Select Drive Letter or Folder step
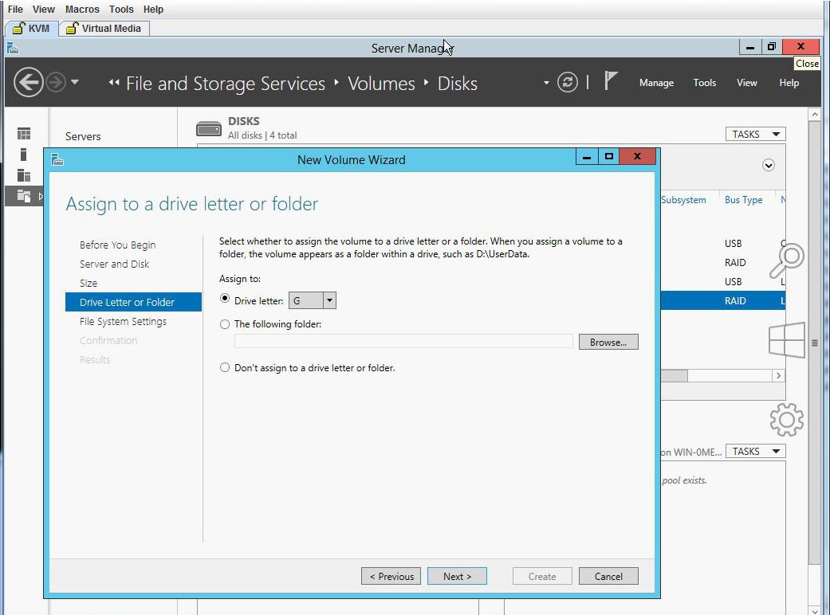 [133, 302]
